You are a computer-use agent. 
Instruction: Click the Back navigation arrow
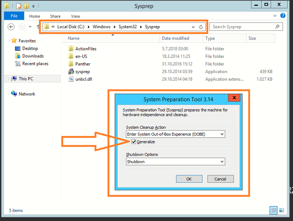[x=11, y=27]
